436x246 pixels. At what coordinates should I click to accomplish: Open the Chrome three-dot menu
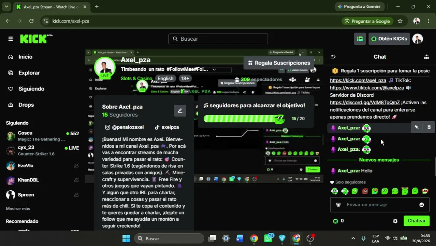(x=428, y=21)
